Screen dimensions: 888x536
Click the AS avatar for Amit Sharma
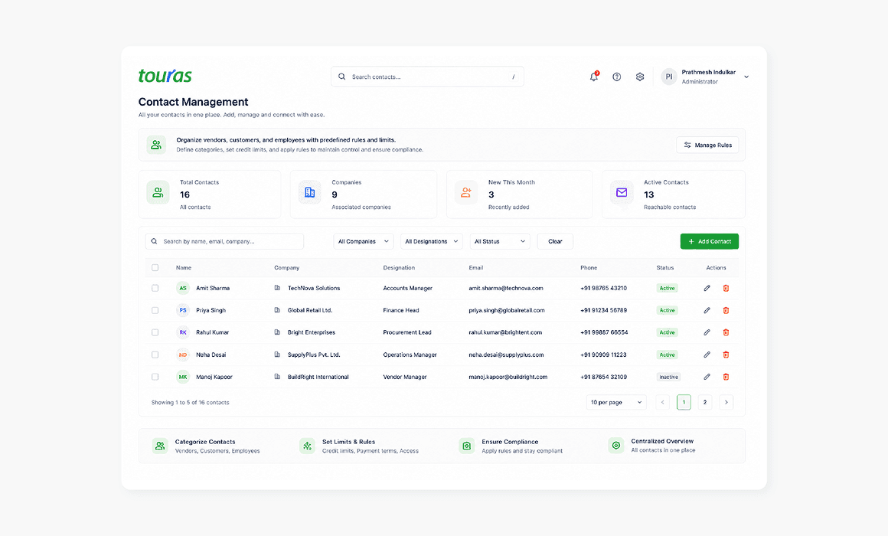point(182,288)
